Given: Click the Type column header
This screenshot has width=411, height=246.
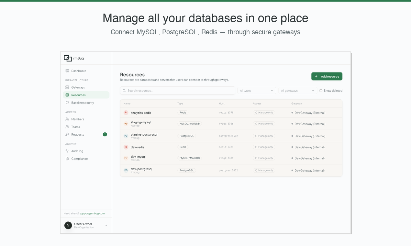Looking at the screenshot, I should point(180,104).
